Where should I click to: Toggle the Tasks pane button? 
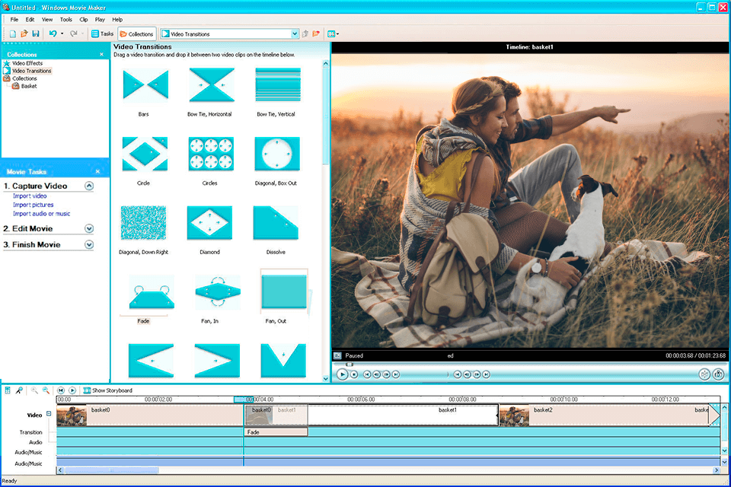point(102,33)
